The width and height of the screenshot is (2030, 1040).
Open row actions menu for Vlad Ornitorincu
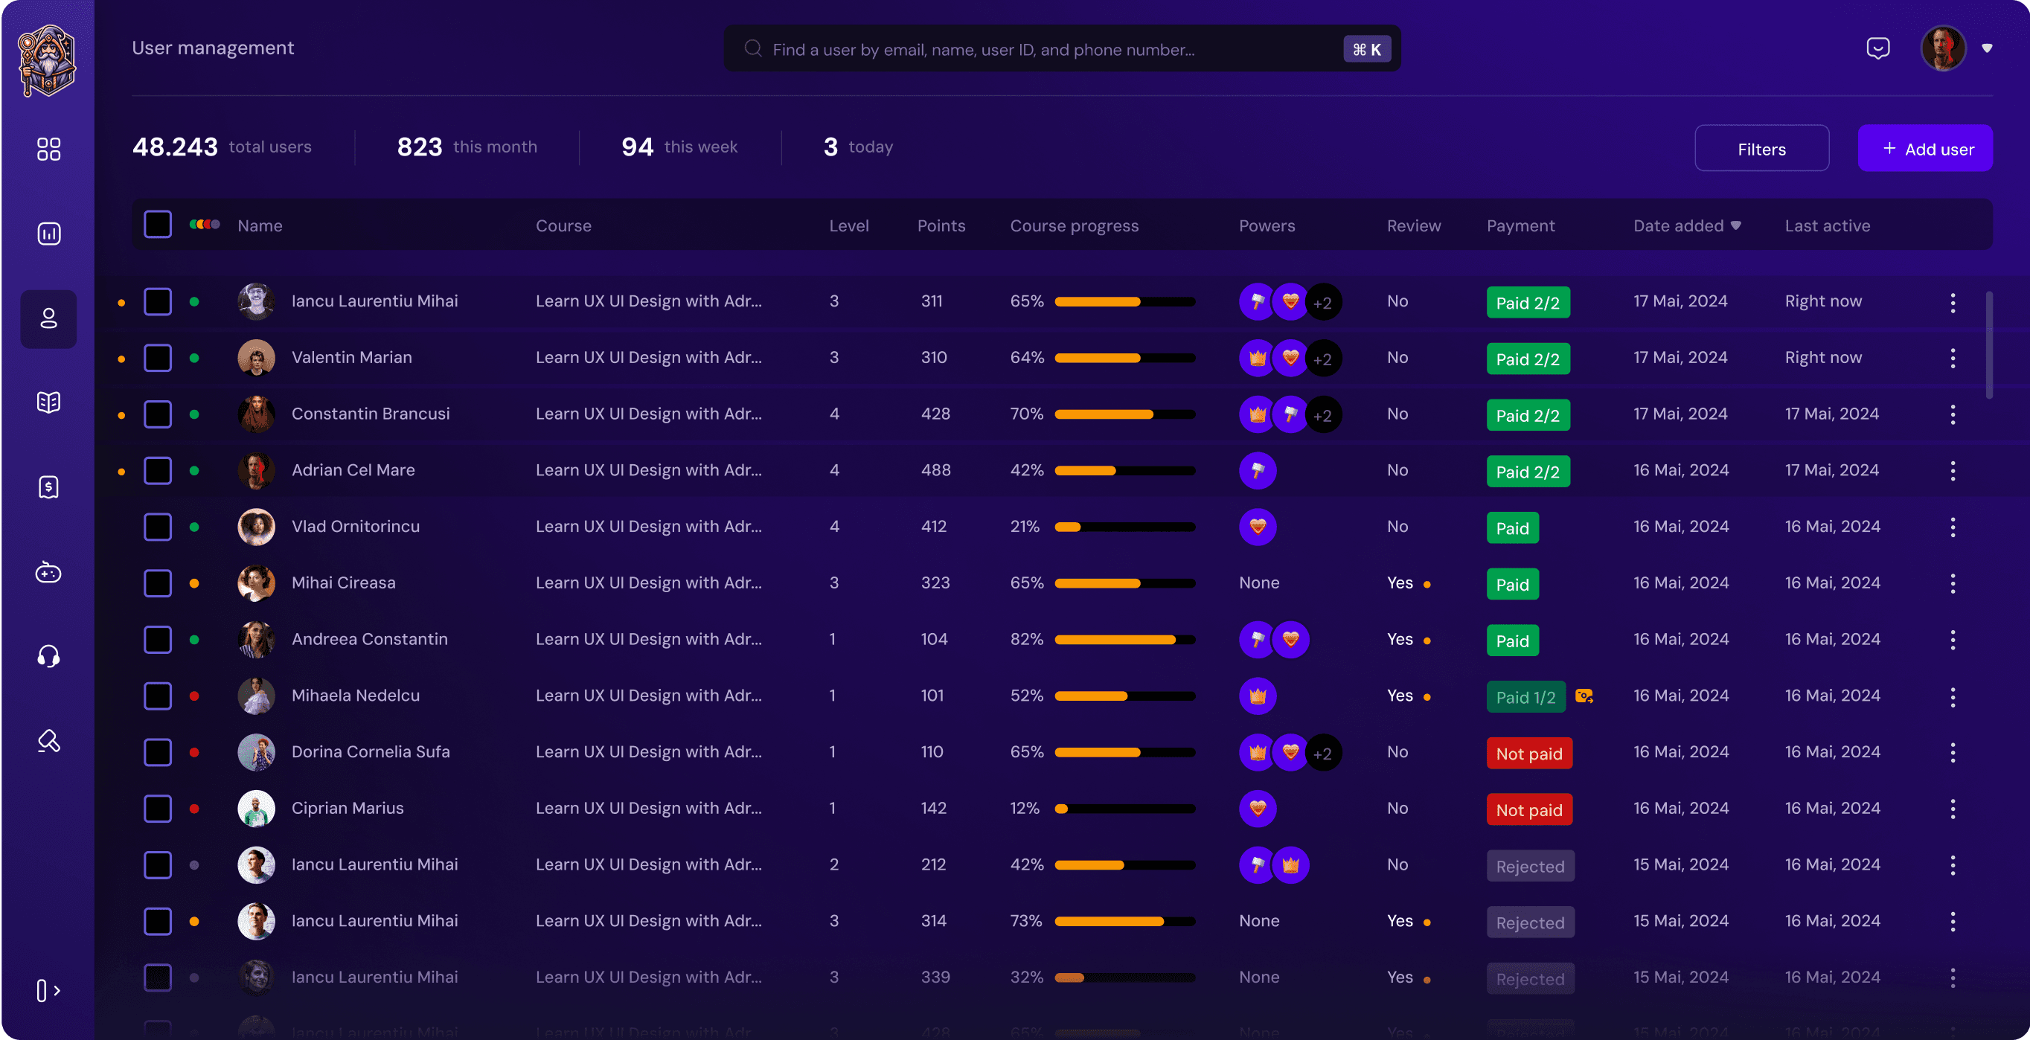pyautogui.click(x=1953, y=527)
